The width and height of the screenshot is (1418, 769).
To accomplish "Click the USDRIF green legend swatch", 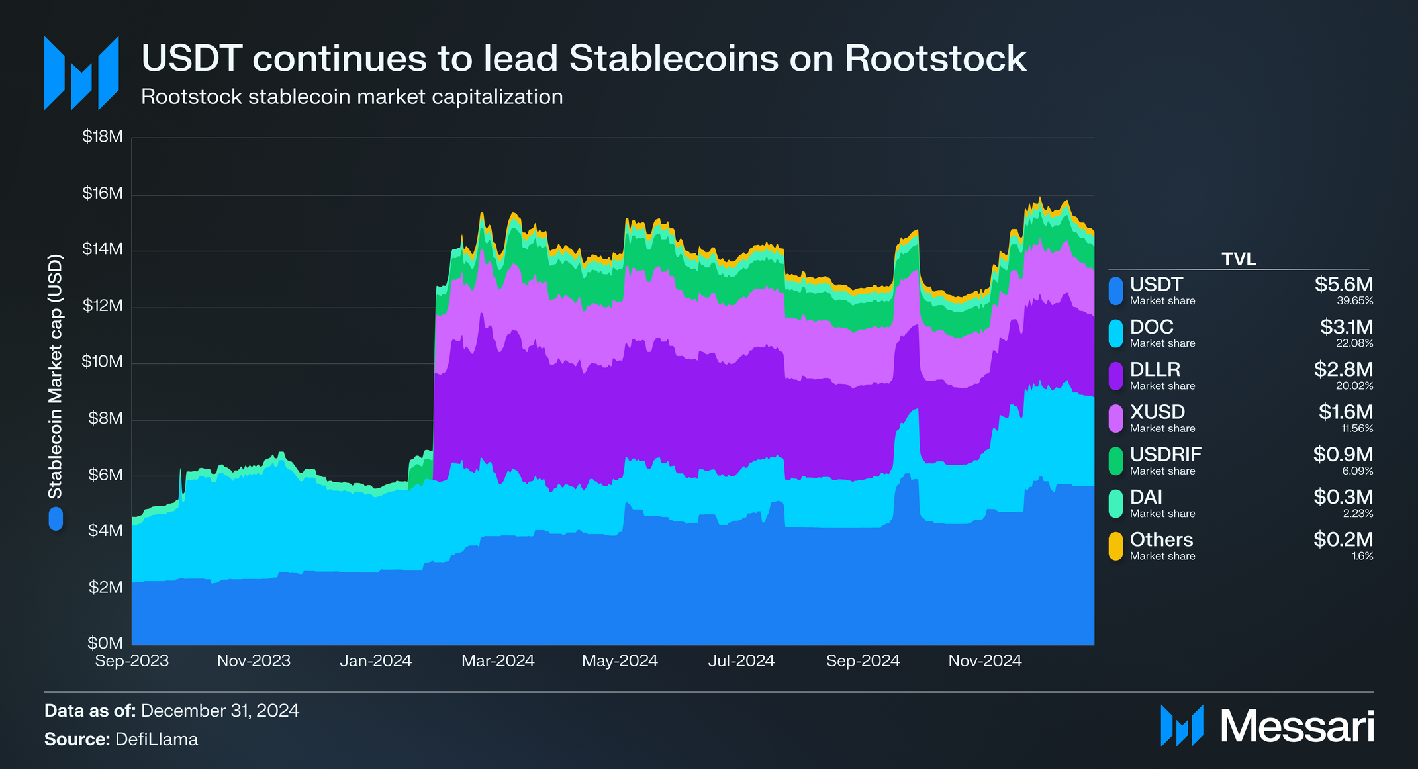I will click(1115, 461).
